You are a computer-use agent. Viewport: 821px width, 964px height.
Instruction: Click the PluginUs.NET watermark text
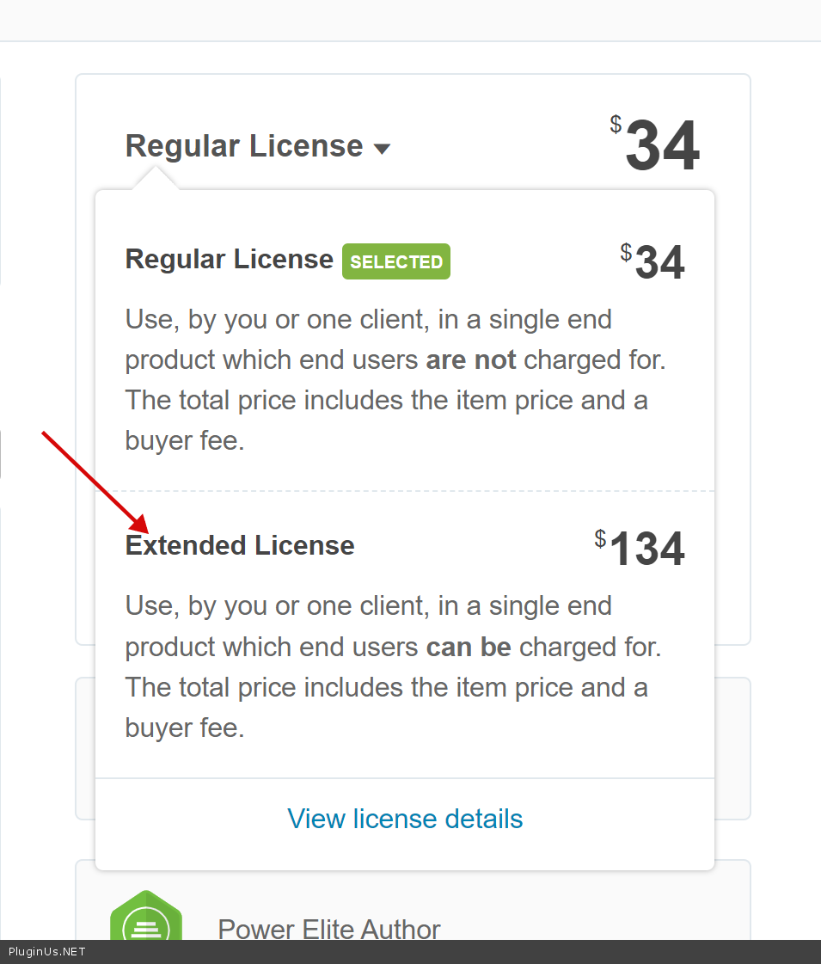click(x=47, y=952)
